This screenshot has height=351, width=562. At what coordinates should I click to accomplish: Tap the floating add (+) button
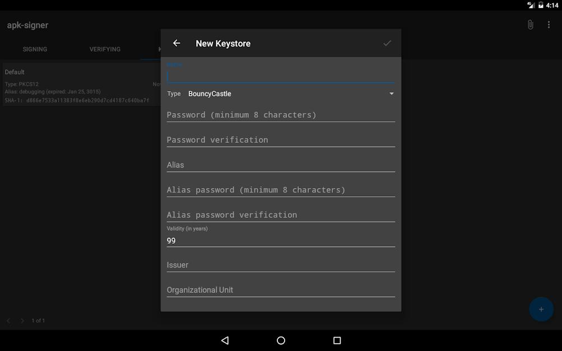(x=541, y=309)
